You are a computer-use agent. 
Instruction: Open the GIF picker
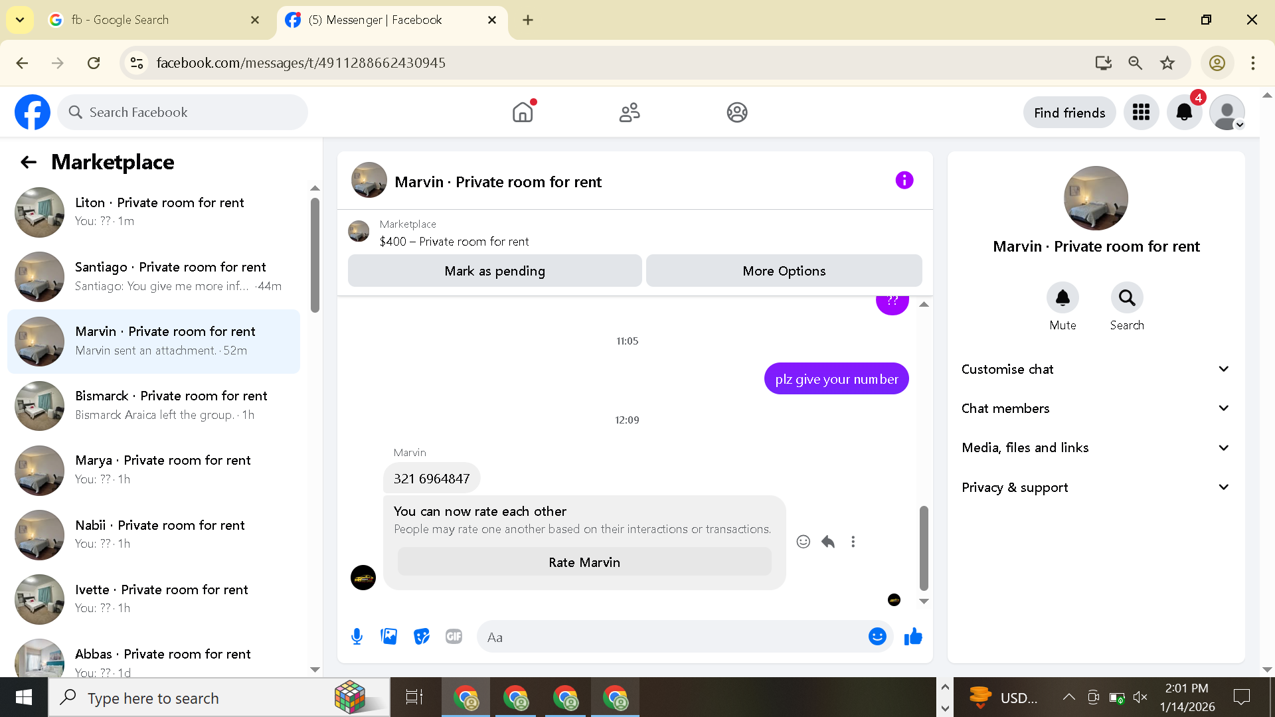coord(454,637)
